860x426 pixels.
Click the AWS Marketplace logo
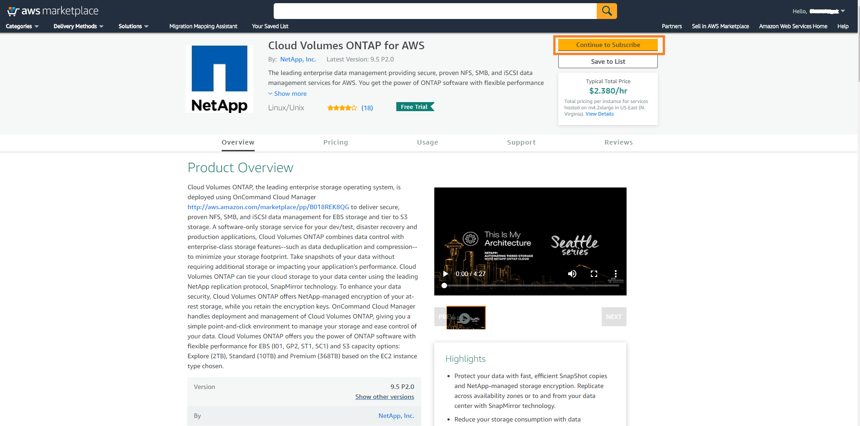(x=53, y=11)
